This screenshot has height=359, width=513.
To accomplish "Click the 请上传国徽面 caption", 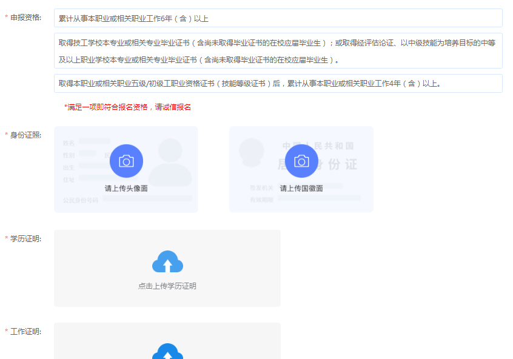I will (301, 189).
